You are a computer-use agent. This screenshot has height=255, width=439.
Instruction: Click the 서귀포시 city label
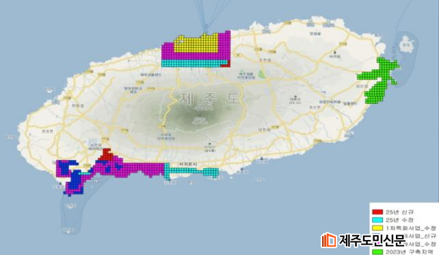(189, 164)
